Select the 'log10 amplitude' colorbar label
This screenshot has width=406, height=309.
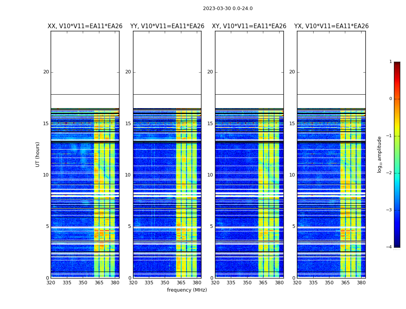pos(380,154)
